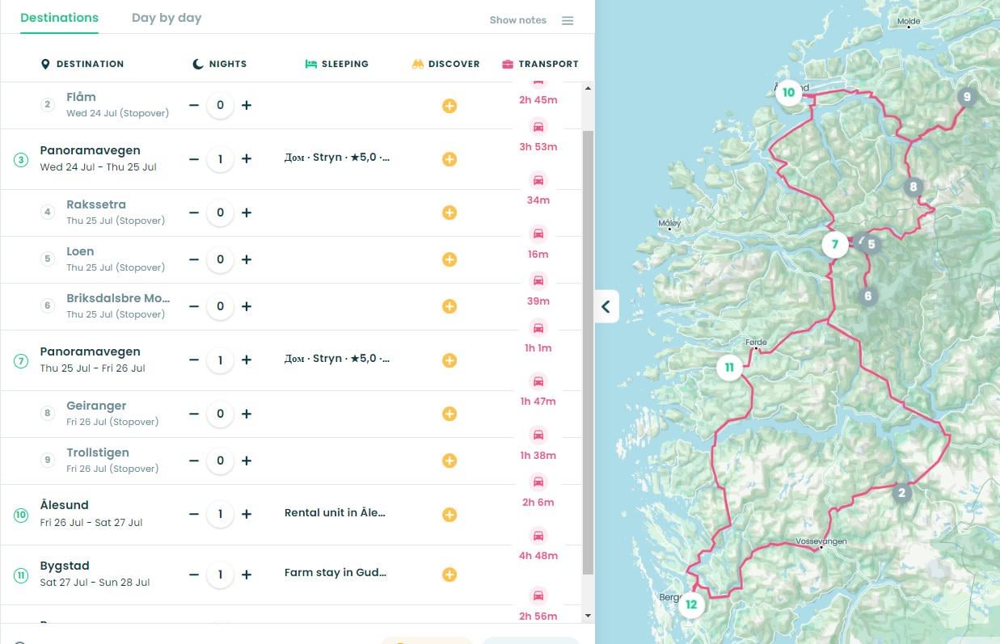Select the Destinations tab

click(x=59, y=17)
